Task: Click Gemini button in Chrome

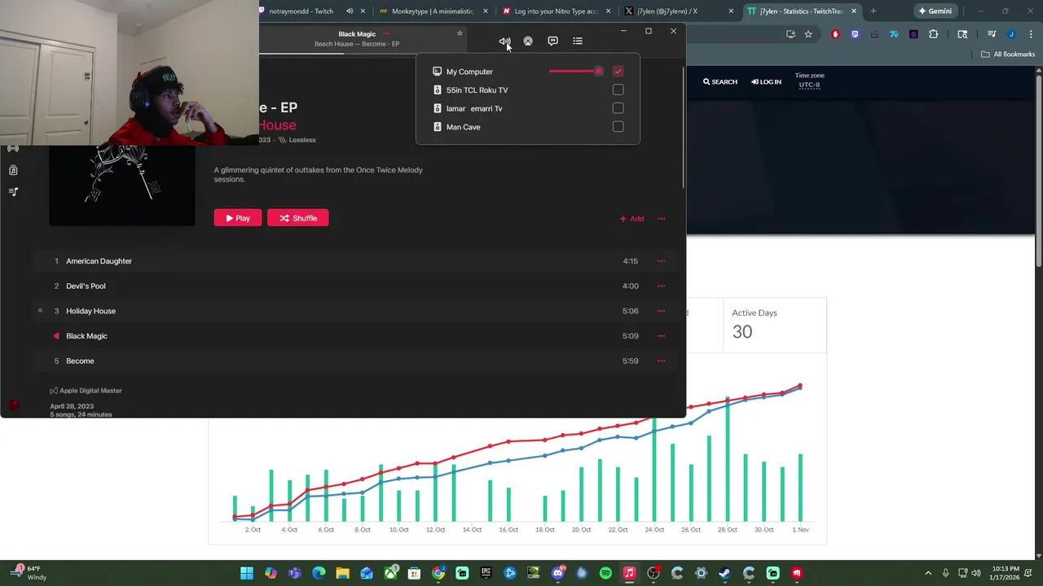Action: pos(935,11)
